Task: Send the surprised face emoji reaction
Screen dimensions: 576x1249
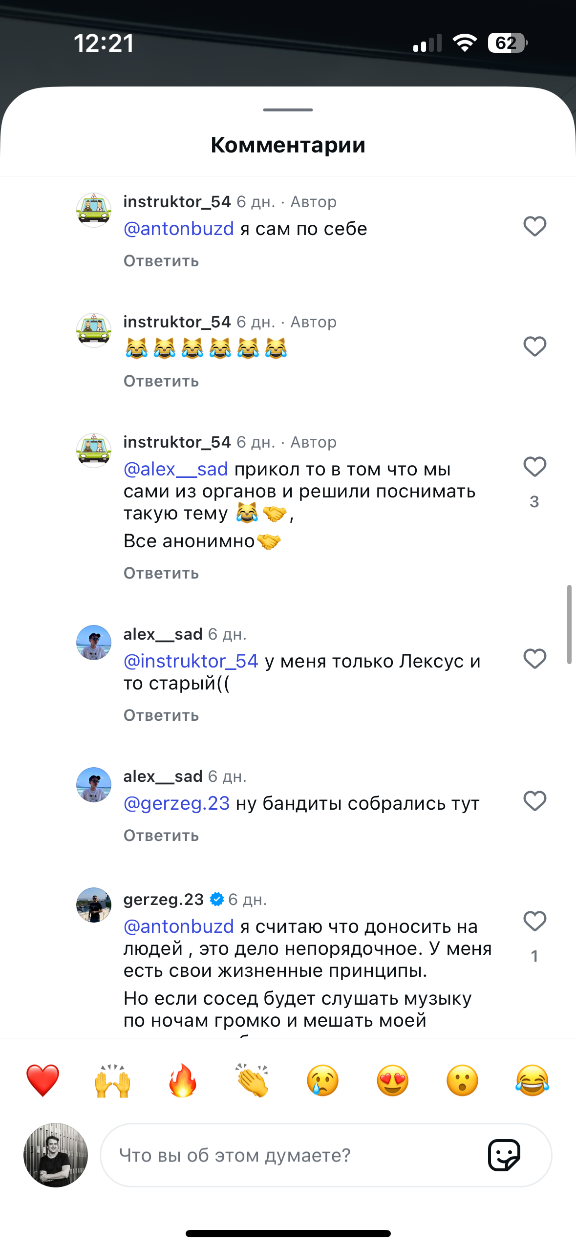Action: click(462, 1080)
